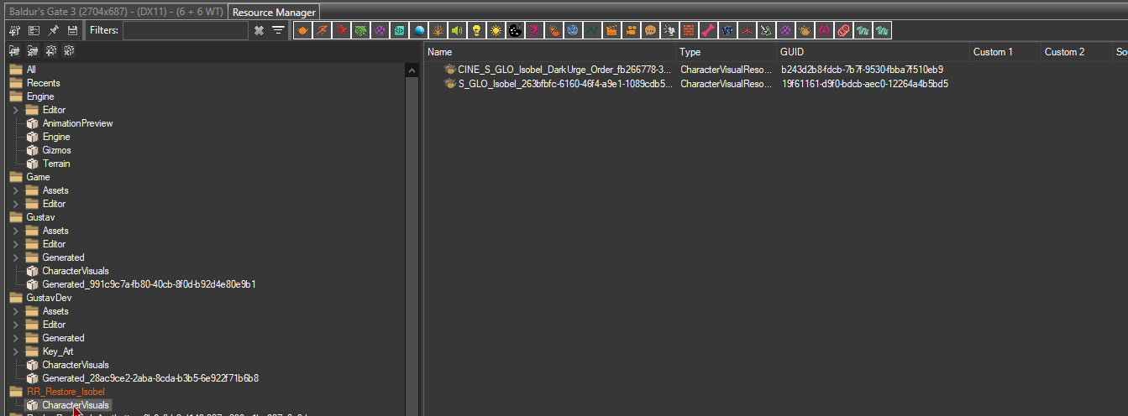Expand the Assets folder under Game

[x=15, y=190]
